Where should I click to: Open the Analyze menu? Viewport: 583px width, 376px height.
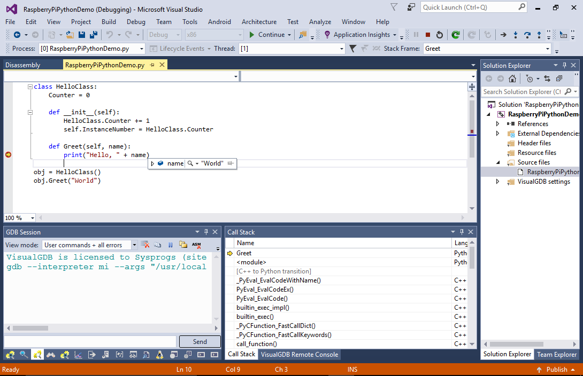pos(320,22)
